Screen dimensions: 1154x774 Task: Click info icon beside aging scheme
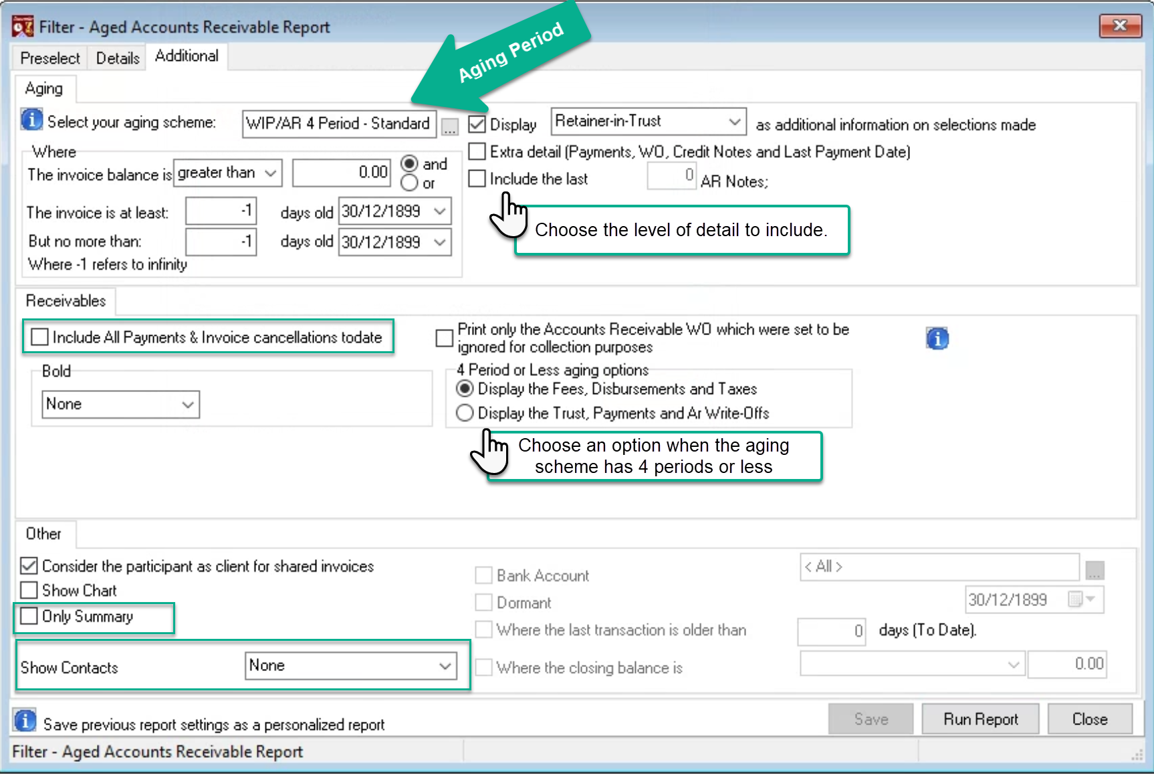coord(32,120)
